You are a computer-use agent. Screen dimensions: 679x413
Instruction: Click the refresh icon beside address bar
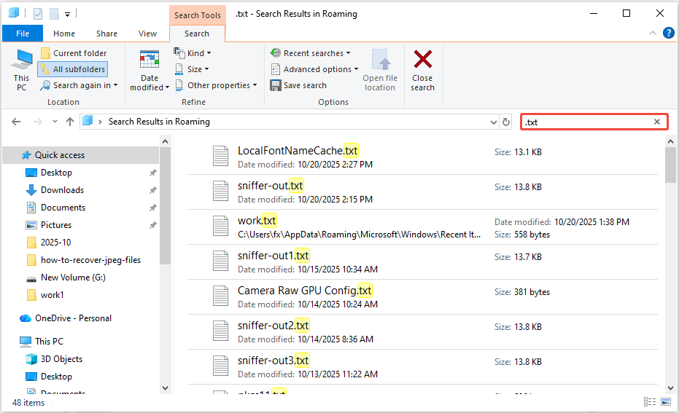[x=506, y=122]
